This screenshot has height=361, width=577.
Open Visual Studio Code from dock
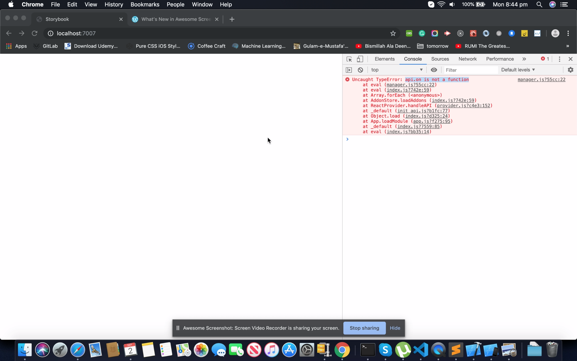420,350
